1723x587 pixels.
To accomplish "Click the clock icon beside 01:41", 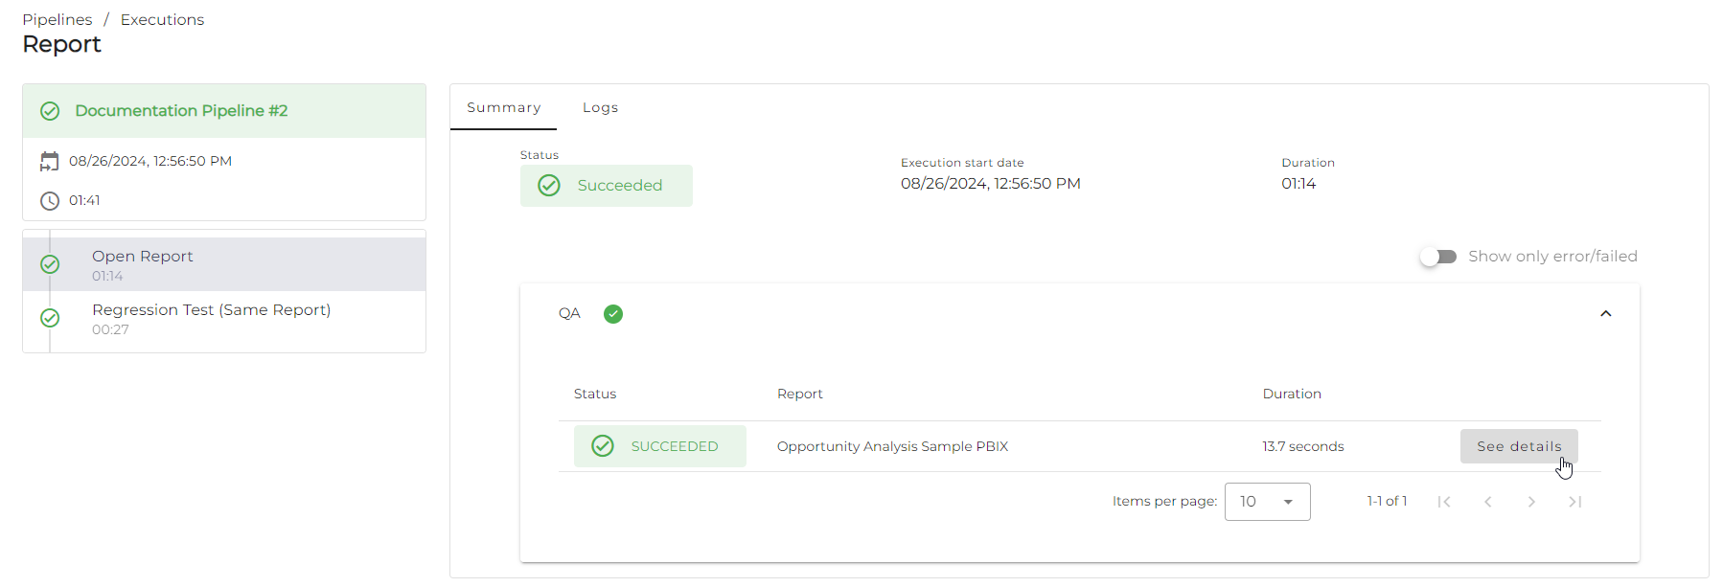I will pyautogui.click(x=50, y=201).
